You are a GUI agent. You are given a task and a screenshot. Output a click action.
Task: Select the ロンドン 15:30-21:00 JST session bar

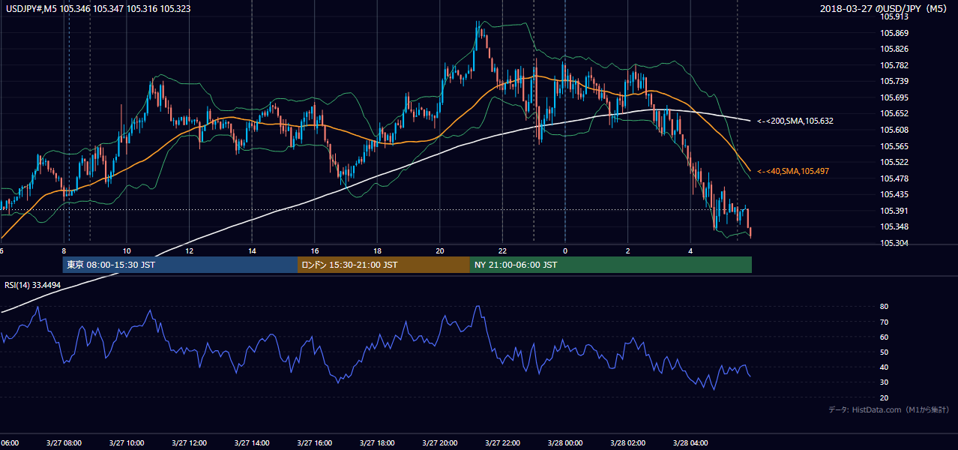[384, 265]
